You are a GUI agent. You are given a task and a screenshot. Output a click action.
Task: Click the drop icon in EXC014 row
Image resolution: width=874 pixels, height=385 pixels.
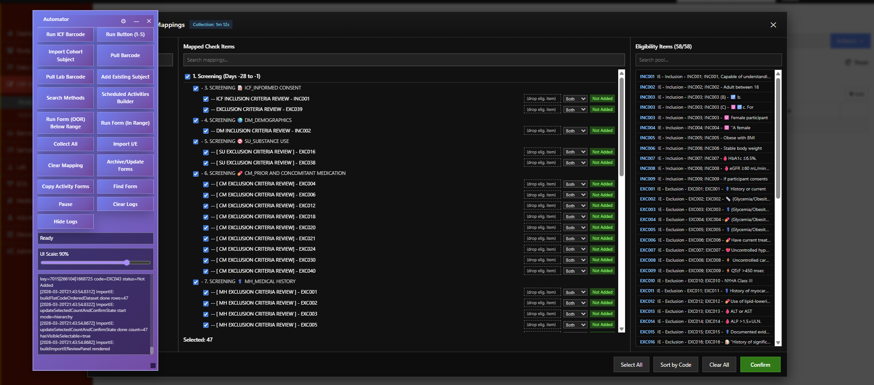pyautogui.click(x=728, y=322)
